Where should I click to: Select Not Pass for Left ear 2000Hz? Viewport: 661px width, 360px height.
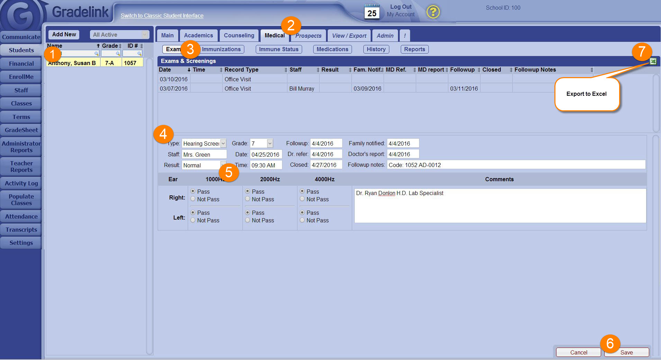click(248, 220)
